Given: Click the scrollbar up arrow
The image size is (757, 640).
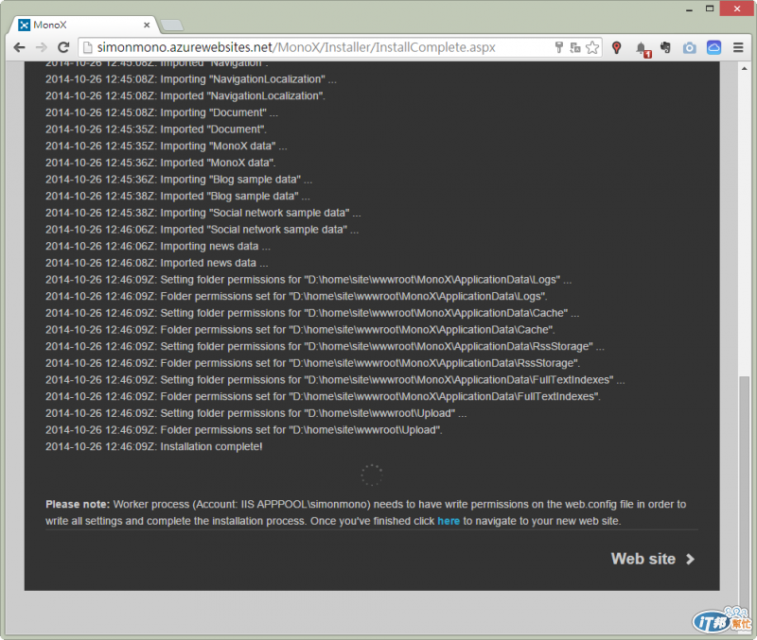Looking at the screenshot, I should click(x=745, y=68).
